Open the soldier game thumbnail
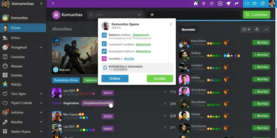 pyautogui.click(x=75, y=55)
